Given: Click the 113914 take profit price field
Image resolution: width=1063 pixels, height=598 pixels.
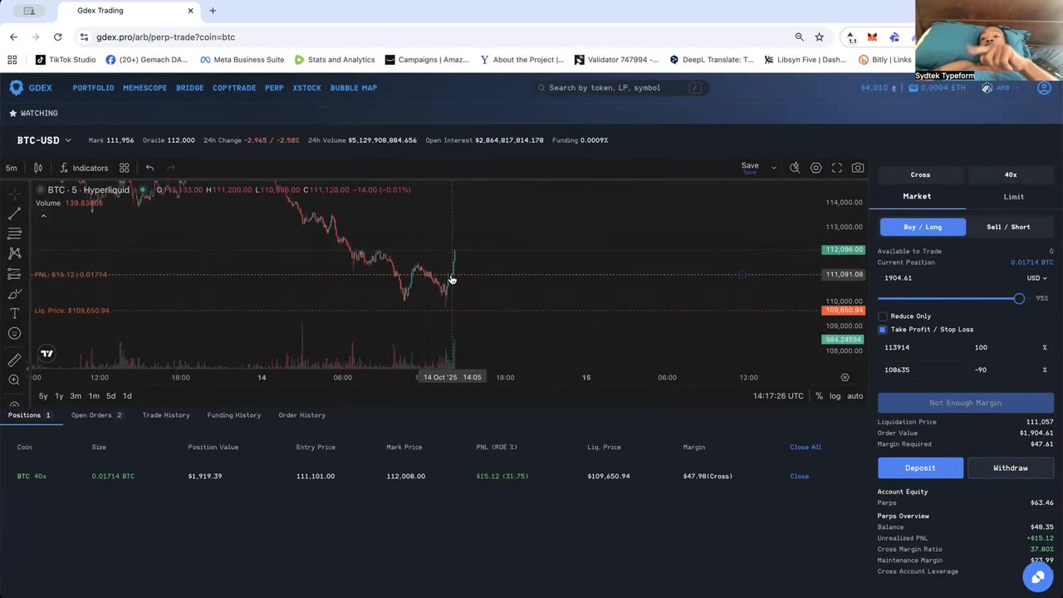Looking at the screenshot, I should (x=922, y=347).
